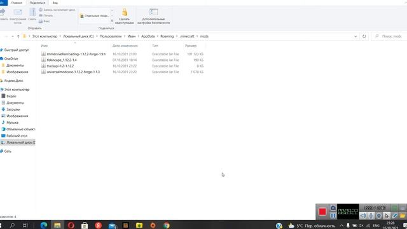Open Google Chrome from taskbar
Screen dimensions: 407x229
click(x=167, y=225)
